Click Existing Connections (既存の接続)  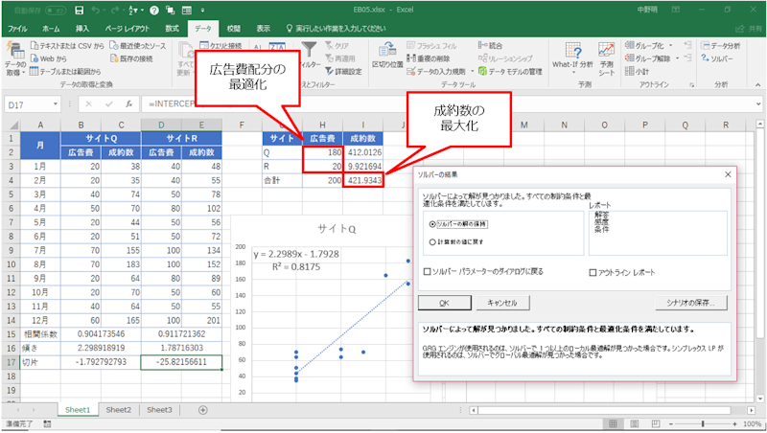[131, 58]
